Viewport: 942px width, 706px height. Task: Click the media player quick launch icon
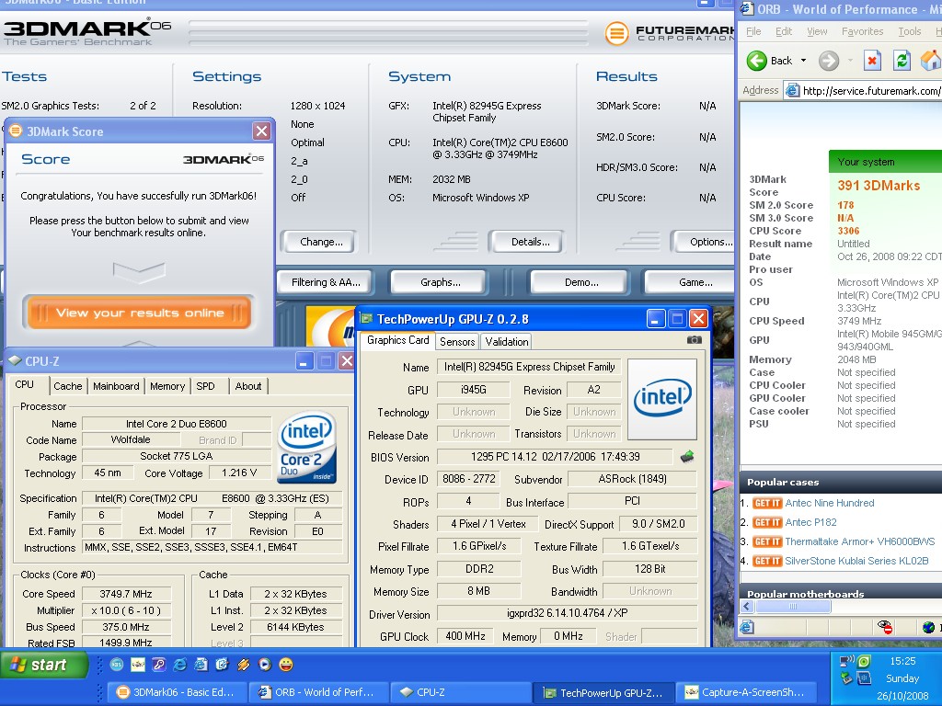[264, 664]
